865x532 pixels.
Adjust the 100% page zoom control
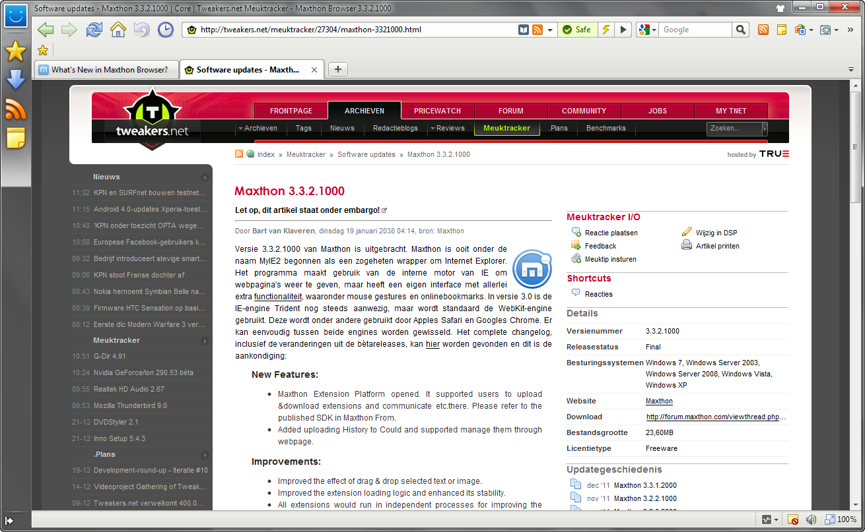coord(841,519)
